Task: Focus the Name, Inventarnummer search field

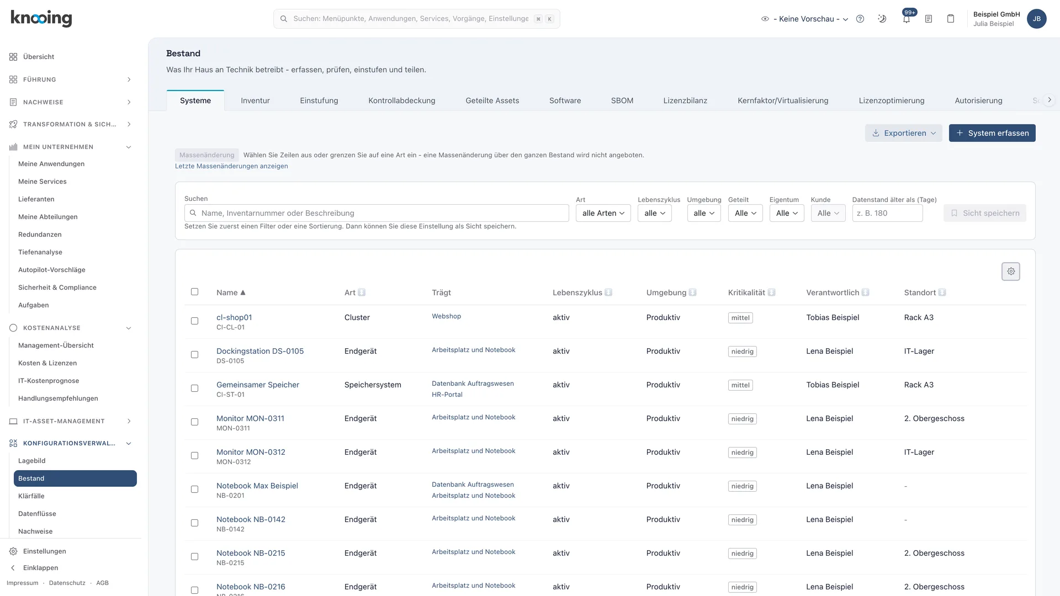Action: click(x=377, y=213)
